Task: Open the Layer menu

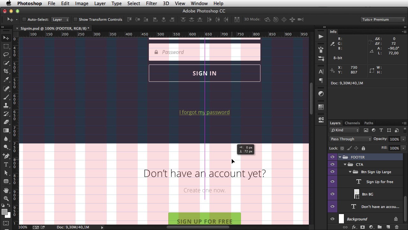Action: click(100, 4)
